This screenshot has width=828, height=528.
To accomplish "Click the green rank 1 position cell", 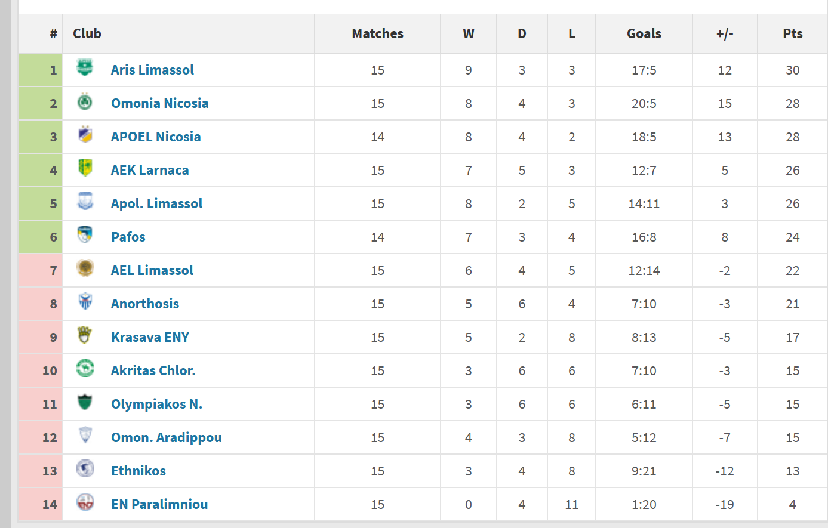I will [41, 70].
